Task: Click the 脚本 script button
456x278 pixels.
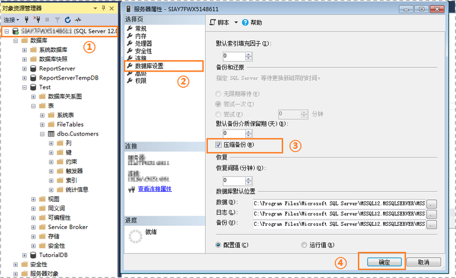Action: click(x=220, y=22)
